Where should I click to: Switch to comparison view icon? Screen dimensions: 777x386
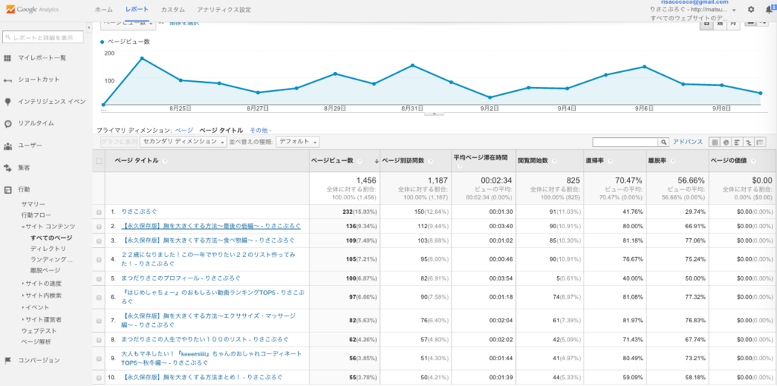pos(748,143)
